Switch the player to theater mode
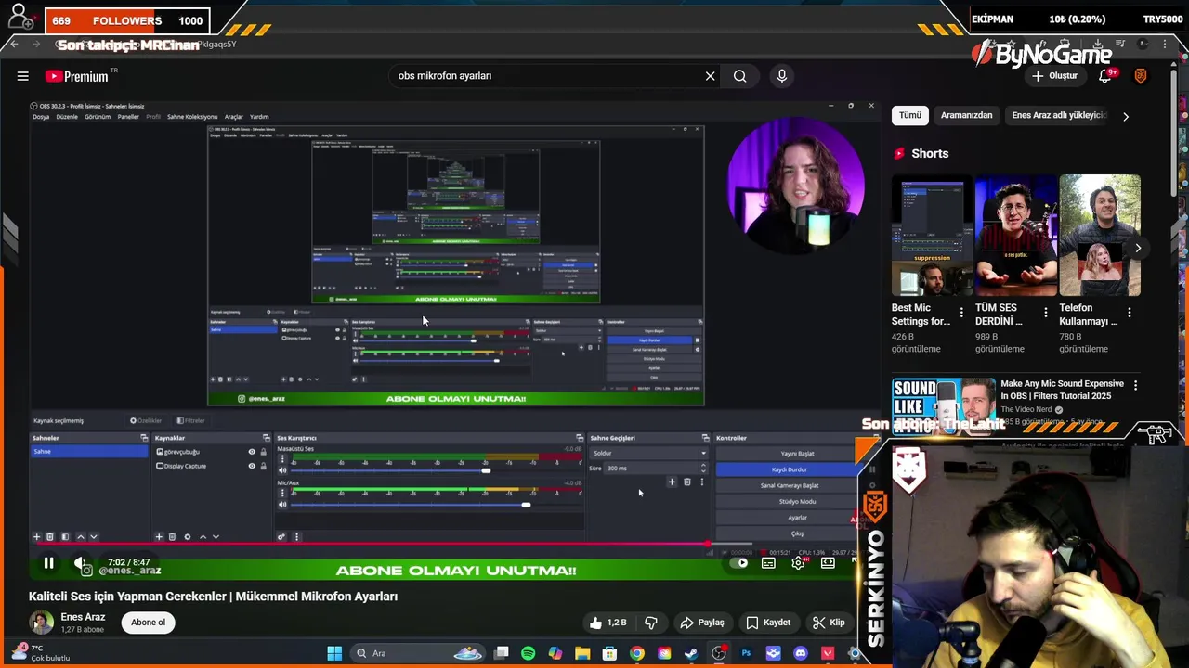 [828, 562]
